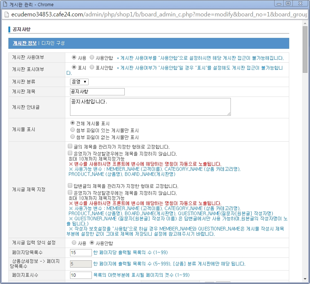Open the 게시판 분류 dropdown showing 운영
This screenshot has width=310, height=284.
click(x=80, y=82)
